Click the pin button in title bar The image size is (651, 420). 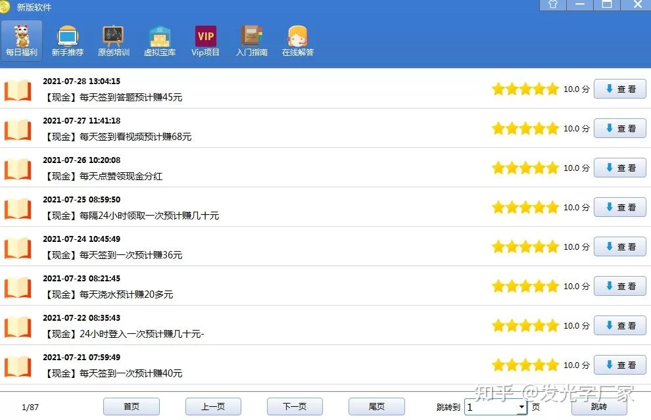click(x=553, y=5)
